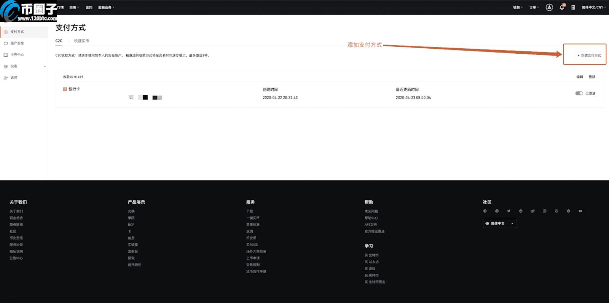Open the 场外大宗交易 footer link
The width and height of the screenshot is (609, 303).
(x=256, y=251)
